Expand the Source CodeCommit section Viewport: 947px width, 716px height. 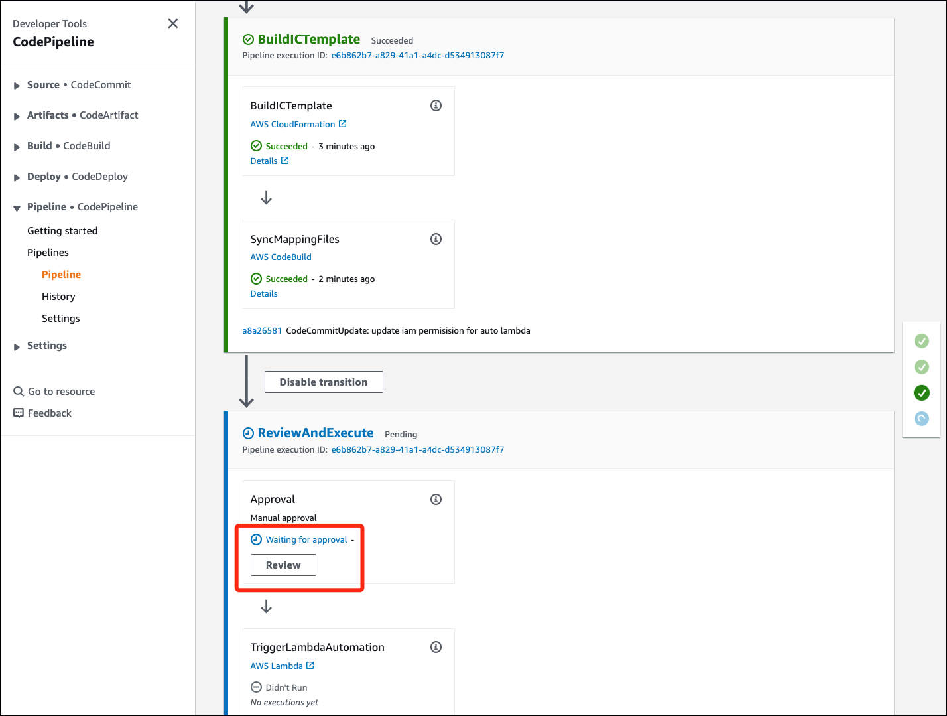pos(17,86)
